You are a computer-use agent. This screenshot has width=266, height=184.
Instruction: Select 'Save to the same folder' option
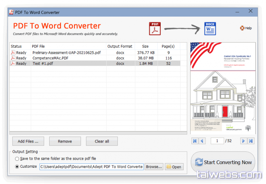coord(17,159)
